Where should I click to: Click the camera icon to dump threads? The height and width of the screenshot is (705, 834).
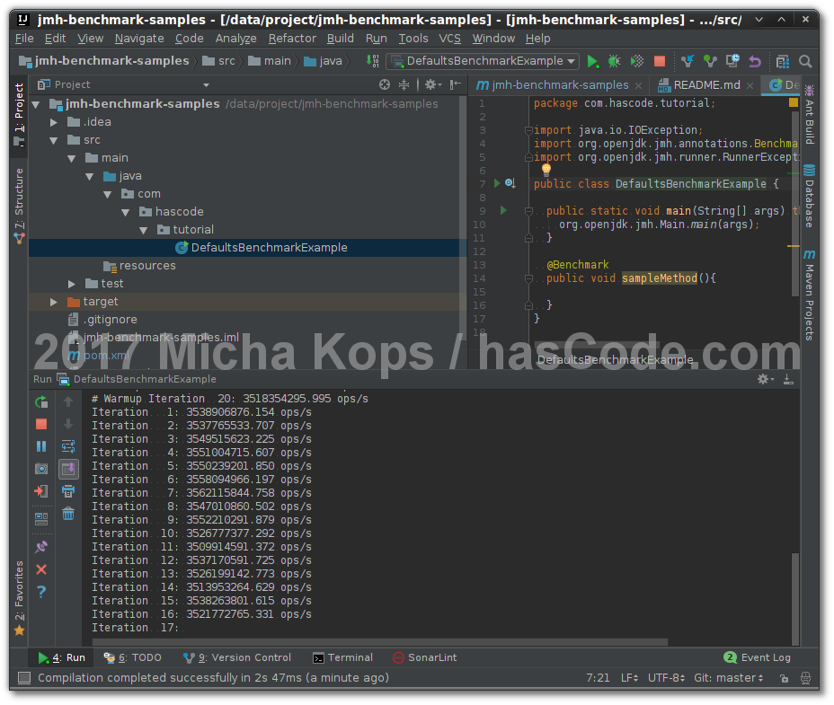point(41,469)
